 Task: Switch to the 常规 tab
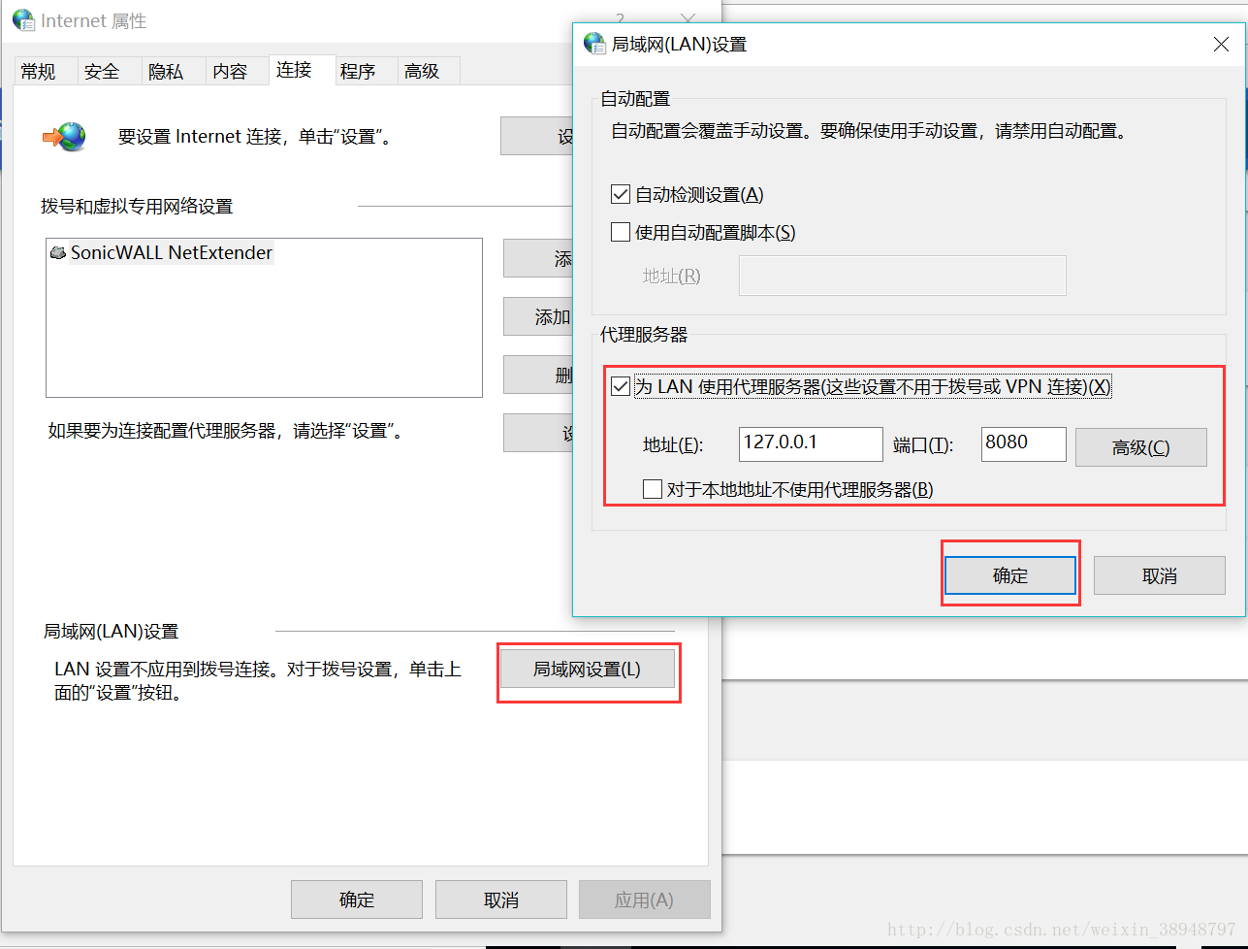pos(38,69)
